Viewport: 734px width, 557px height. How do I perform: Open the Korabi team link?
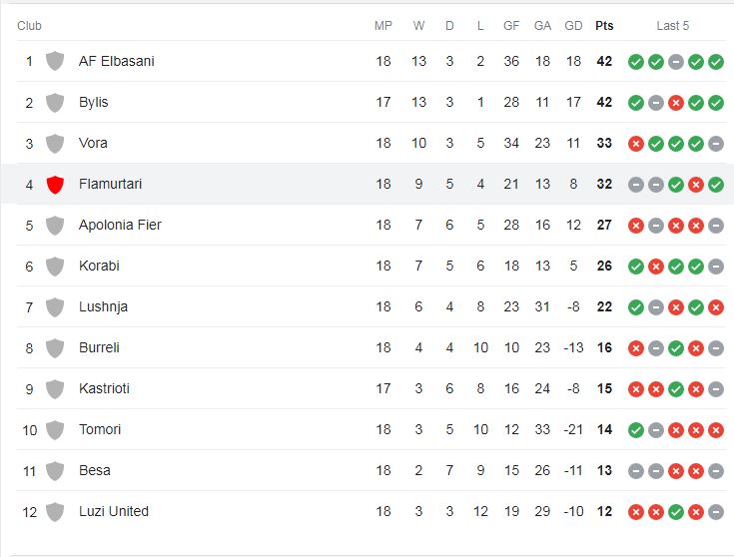tap(99, 266)
